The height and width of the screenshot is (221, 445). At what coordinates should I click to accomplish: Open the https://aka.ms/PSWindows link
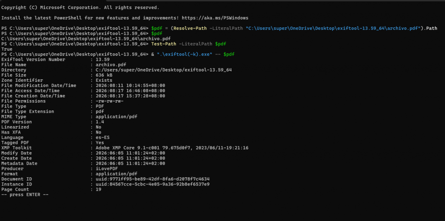(215, 18)
